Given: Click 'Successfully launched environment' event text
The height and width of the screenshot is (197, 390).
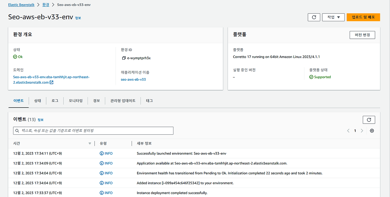Looking at the screenshot, I should [x=182, y=154].
